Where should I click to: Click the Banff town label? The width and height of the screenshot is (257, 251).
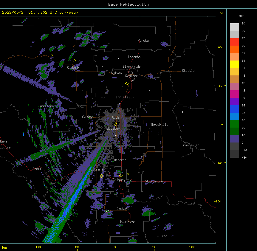tap(37, 169)
